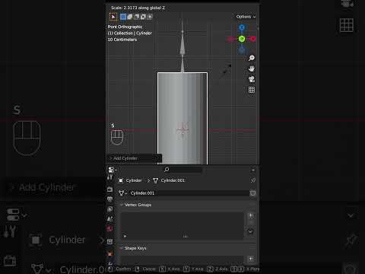Set selection mode to Invert
This screenshot has height=274, width=365.
coord(143,17)
